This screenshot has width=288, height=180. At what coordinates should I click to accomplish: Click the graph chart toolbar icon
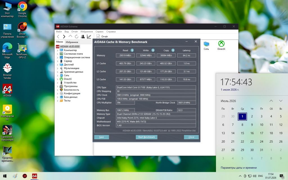click(89, 37)
